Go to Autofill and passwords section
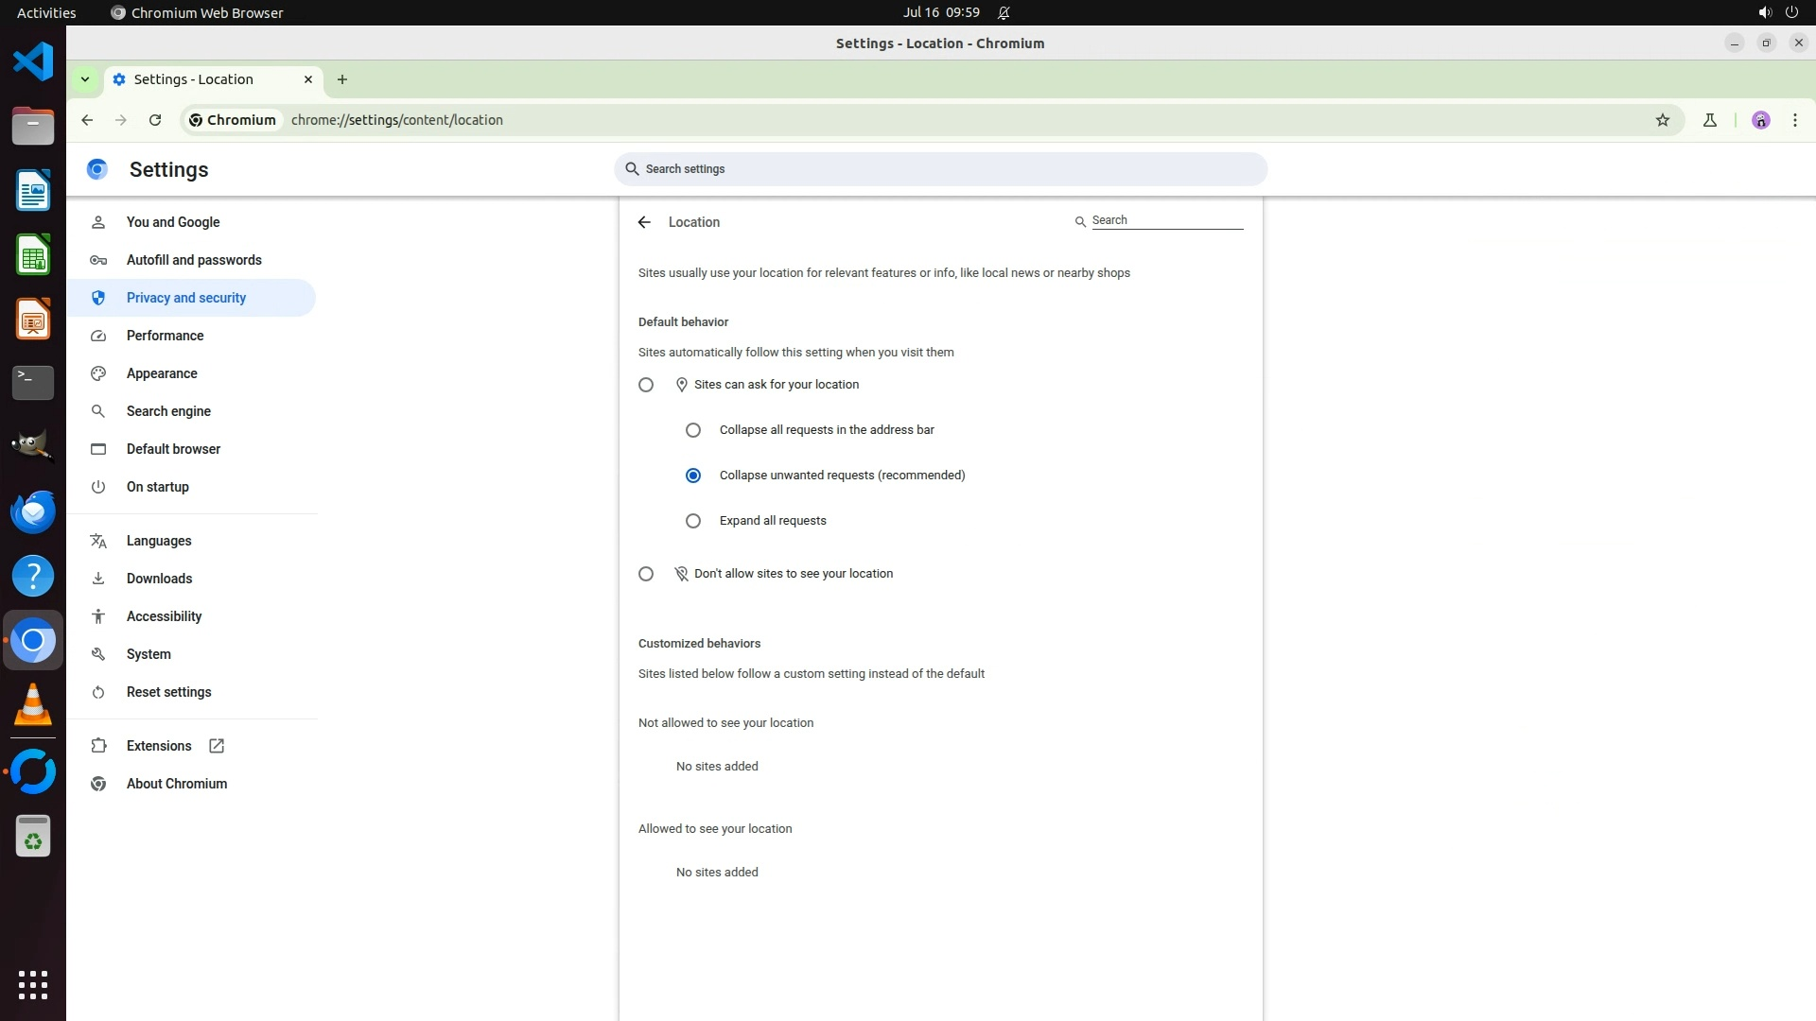 pyautogui.click(x=194, y=260)
